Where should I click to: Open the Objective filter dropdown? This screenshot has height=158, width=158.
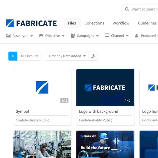tap(52, 36)
